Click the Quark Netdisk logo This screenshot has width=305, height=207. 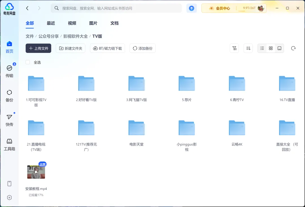(x=9, y=9)
